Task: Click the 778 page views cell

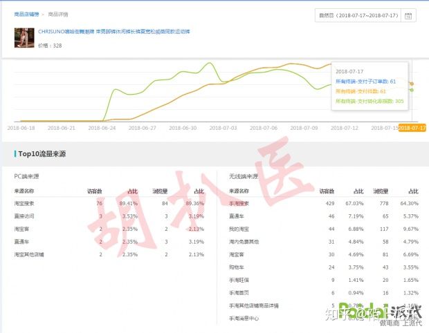Action: 384,204
